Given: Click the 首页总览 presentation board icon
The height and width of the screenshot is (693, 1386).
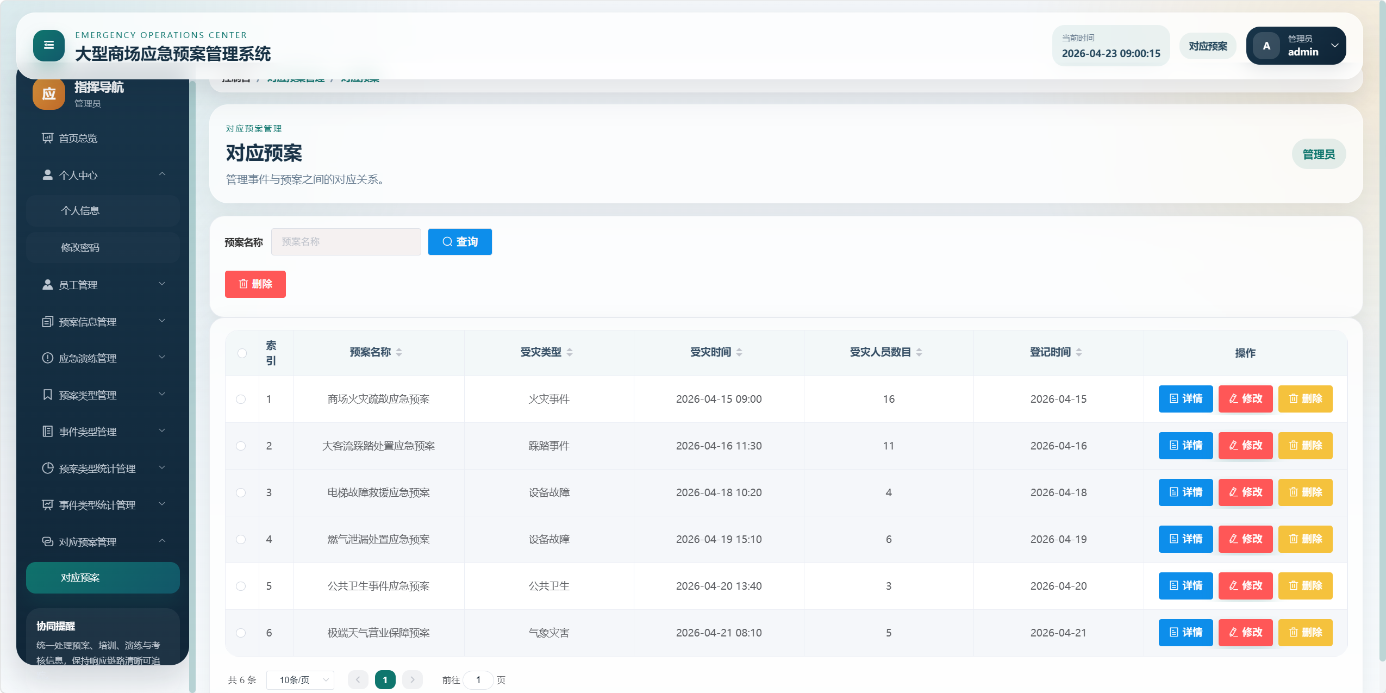Looking at the screenshot, I should (48, 138).
